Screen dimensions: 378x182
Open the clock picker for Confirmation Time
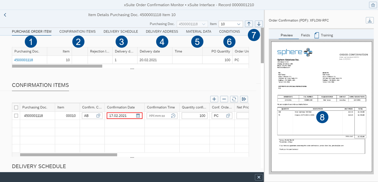tap(173, 115)
